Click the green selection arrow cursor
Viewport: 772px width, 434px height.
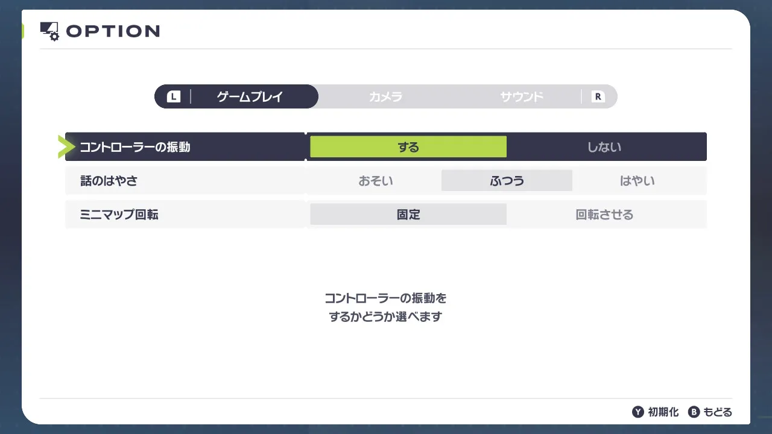65,147
